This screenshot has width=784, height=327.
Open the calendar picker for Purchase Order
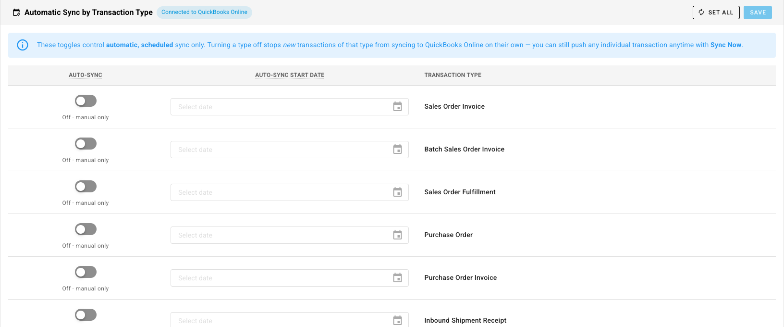coord(397,235)
